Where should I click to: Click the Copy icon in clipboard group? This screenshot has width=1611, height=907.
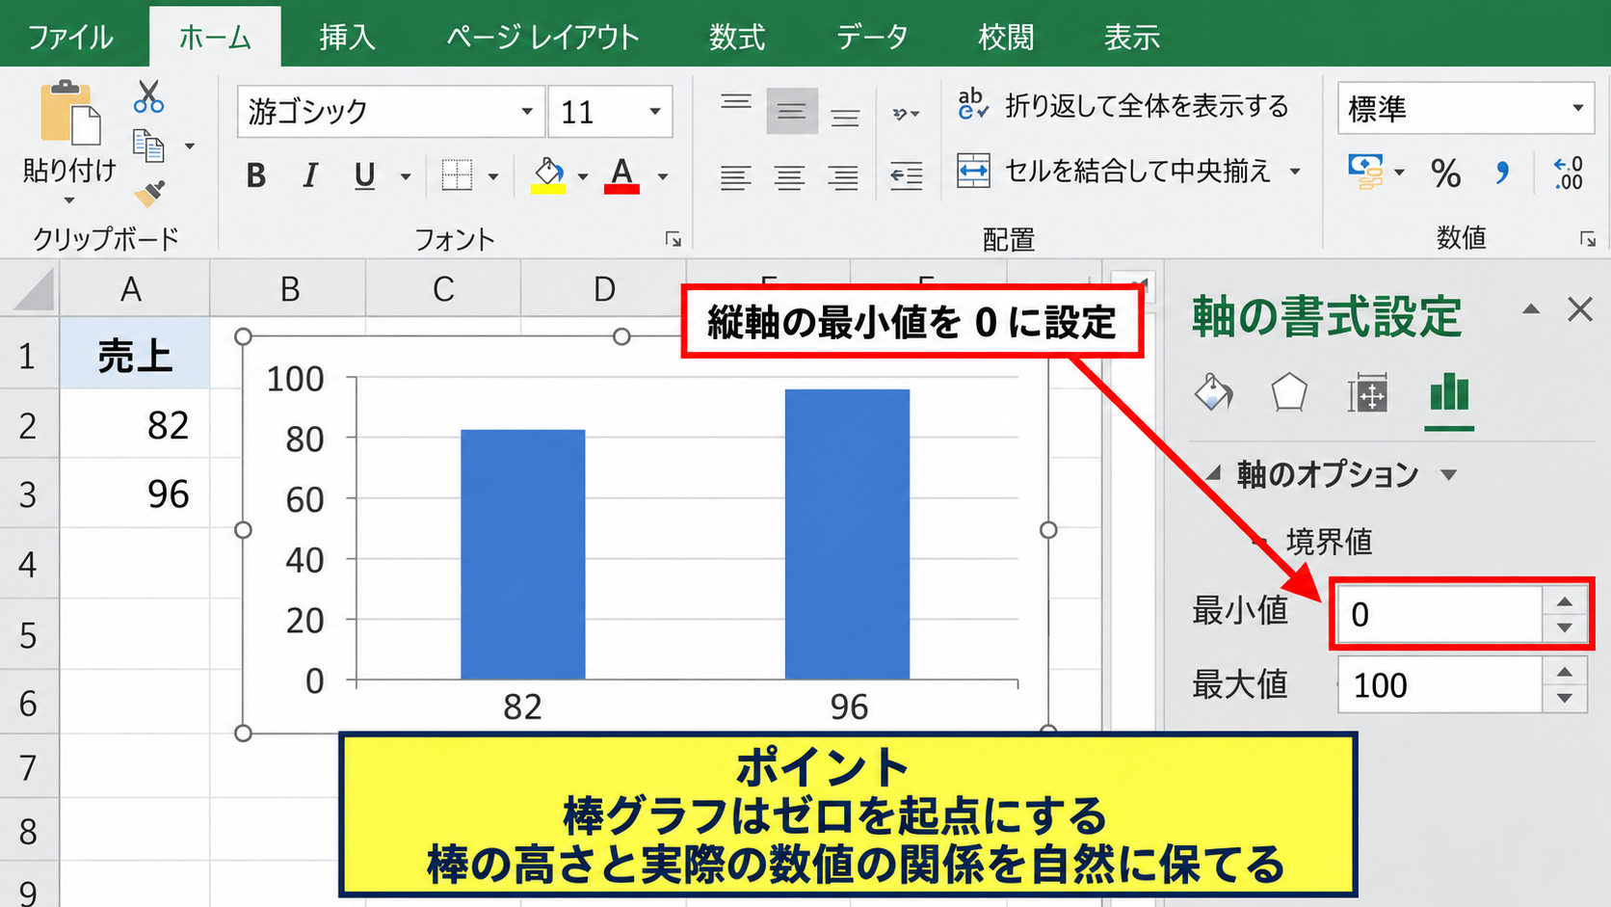148,146
